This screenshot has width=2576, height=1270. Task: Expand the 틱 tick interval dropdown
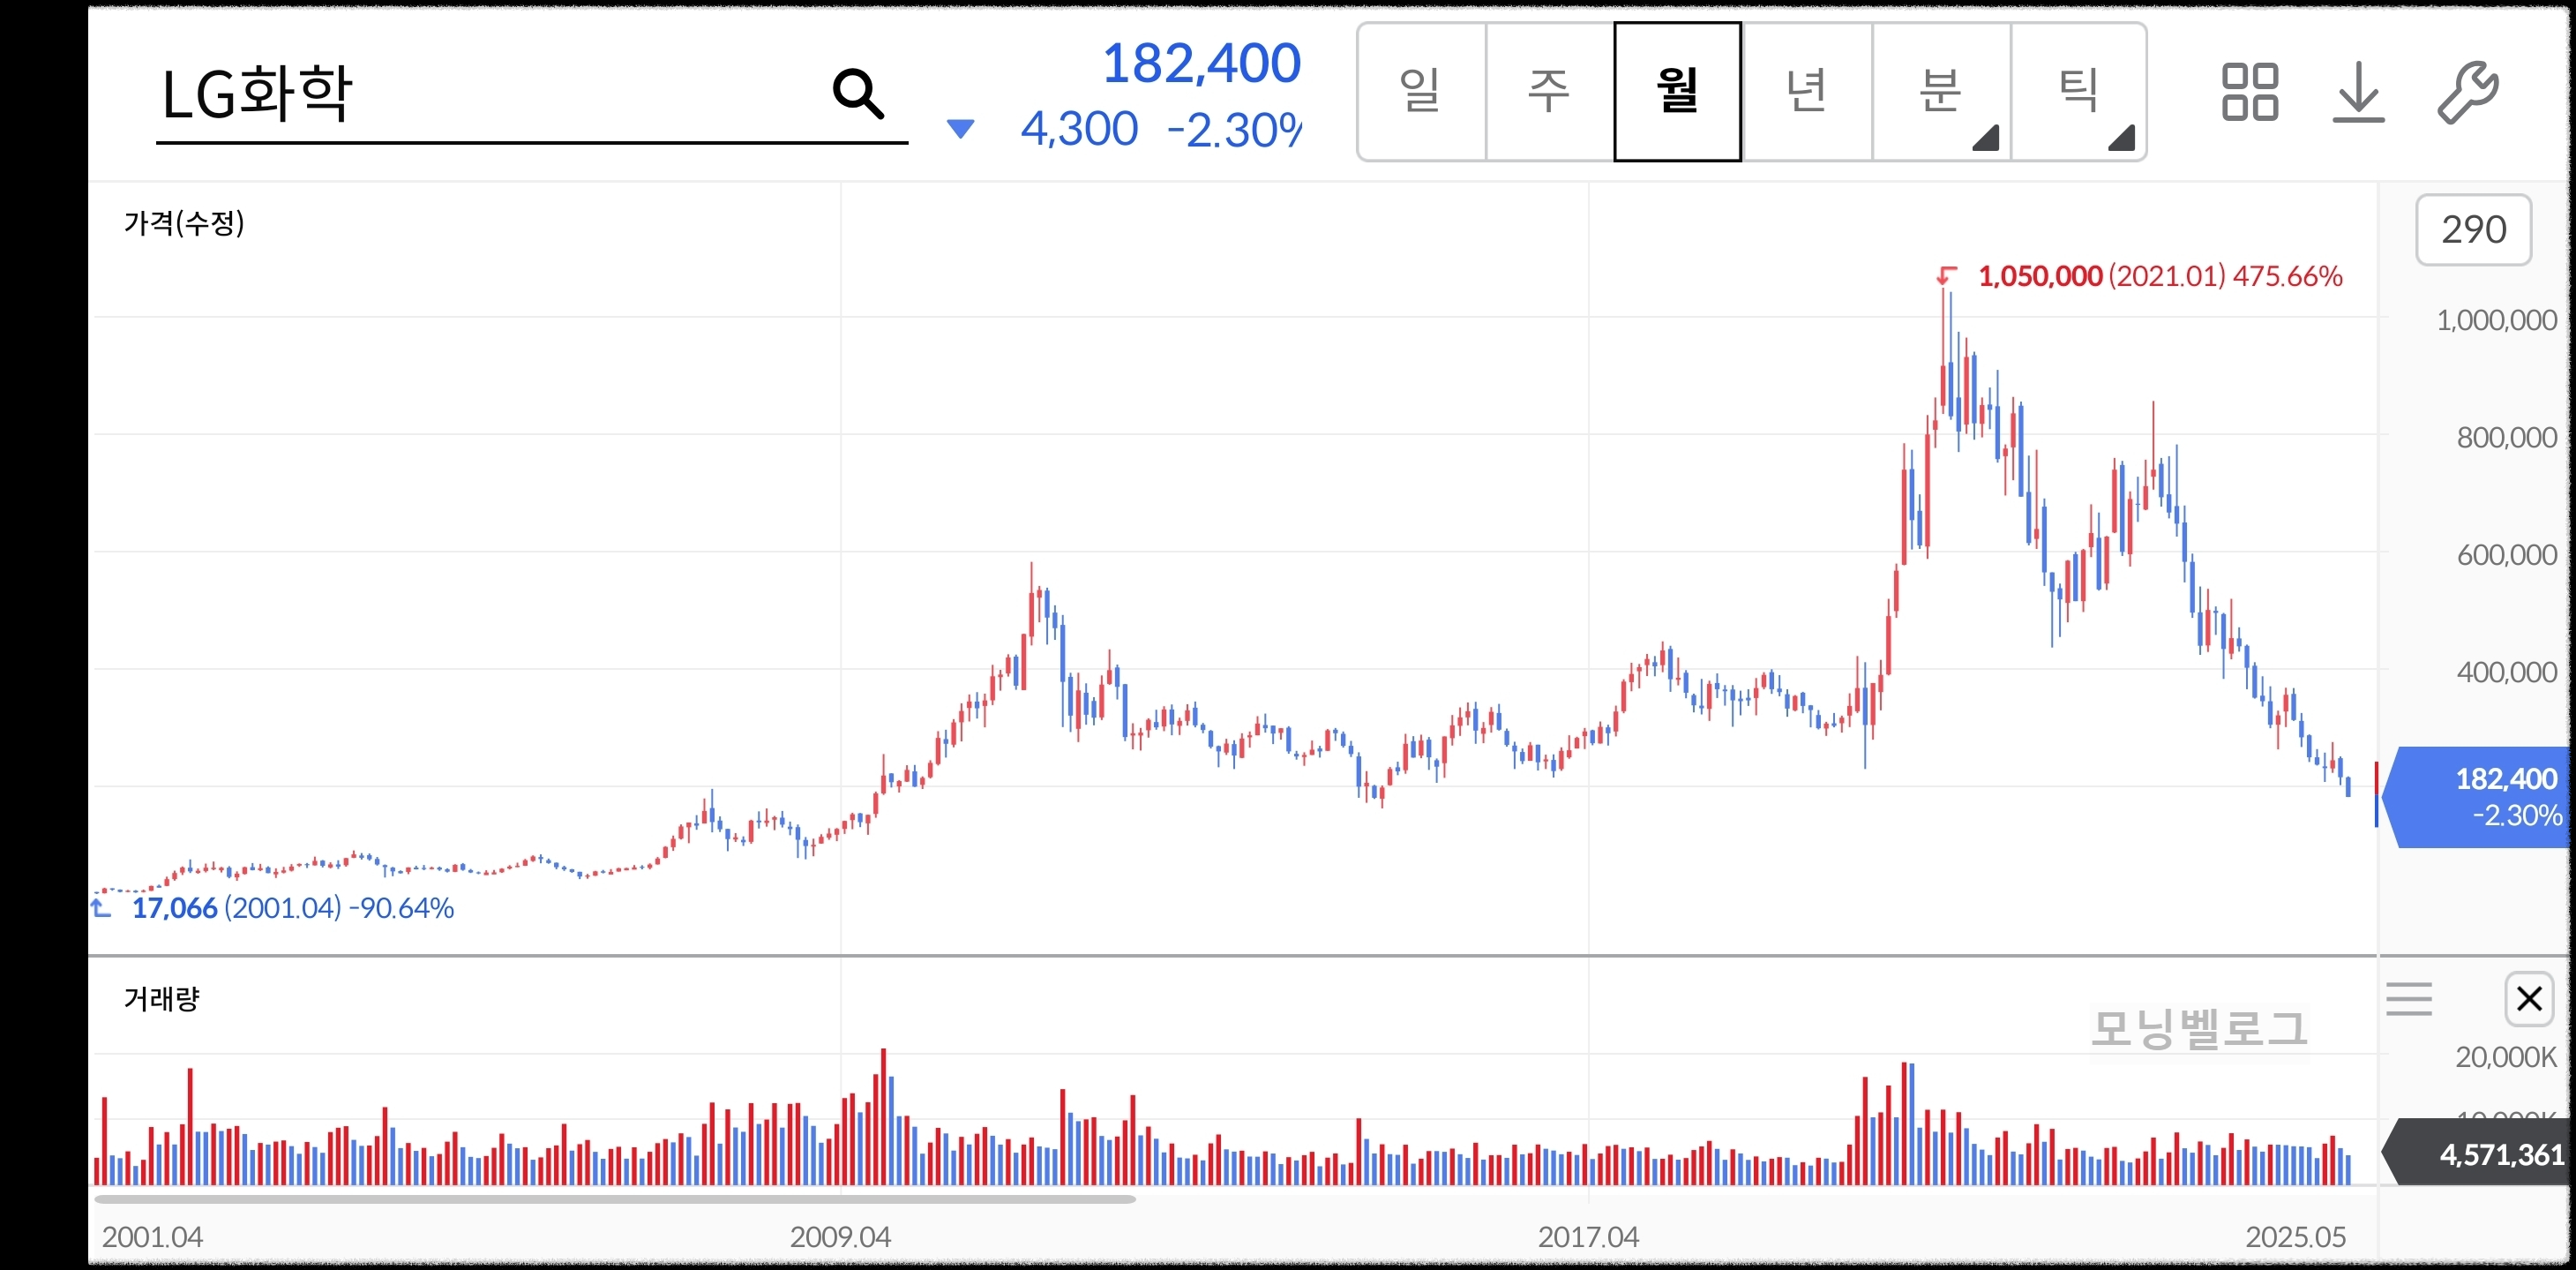point(2078,92)
